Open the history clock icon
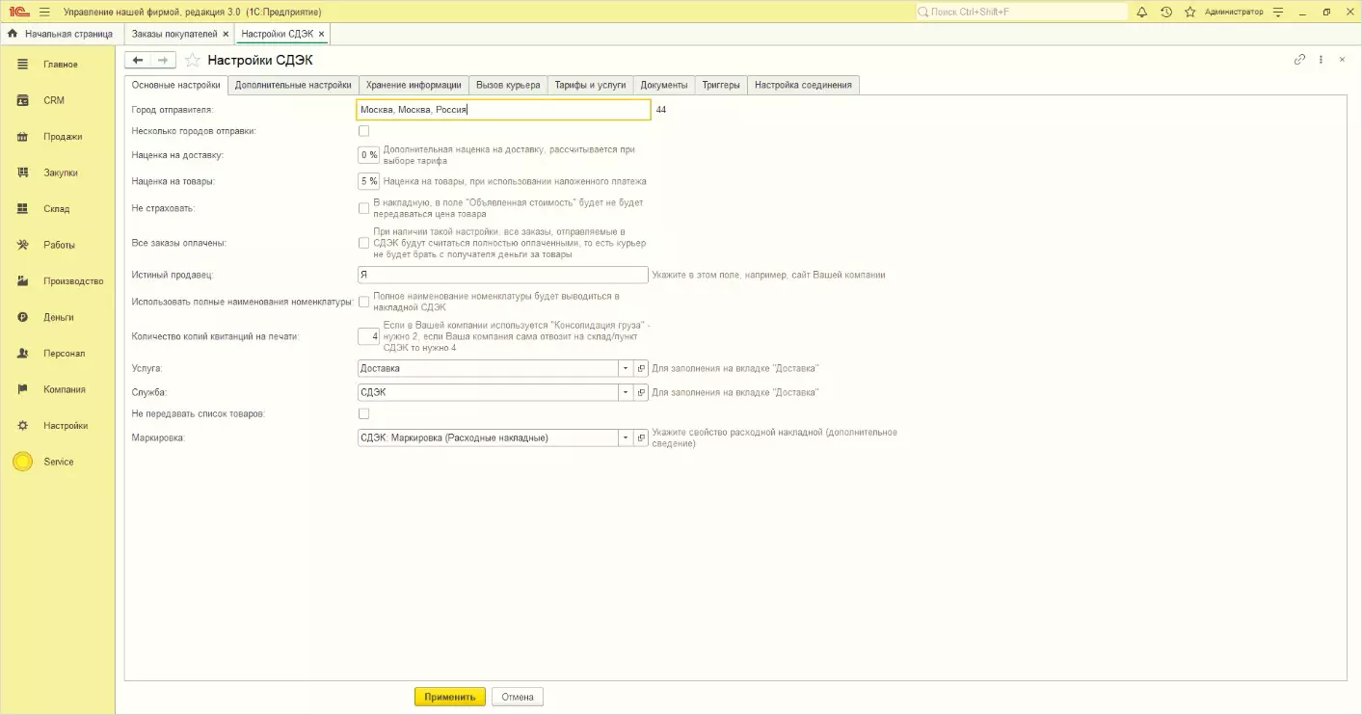 (x=1166, y=12)
